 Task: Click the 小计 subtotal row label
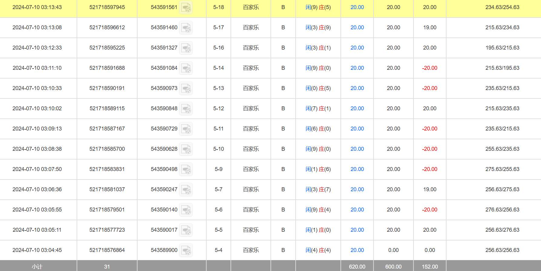pos(37,266)
